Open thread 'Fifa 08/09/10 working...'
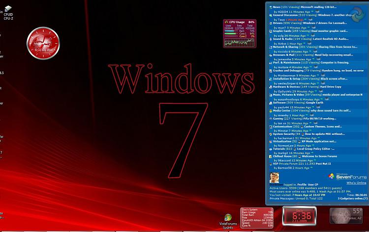The width and height of the screenshot is (369, 232). (320, 119)
